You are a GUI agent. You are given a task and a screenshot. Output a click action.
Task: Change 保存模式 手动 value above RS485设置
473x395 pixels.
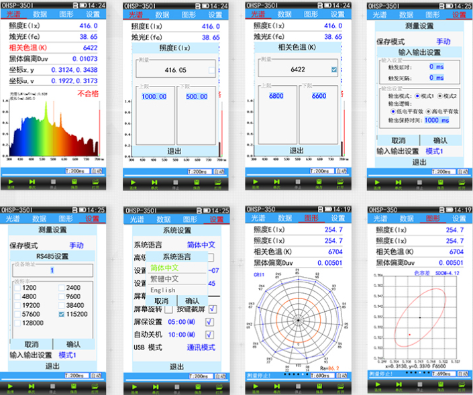click(76, 245)
